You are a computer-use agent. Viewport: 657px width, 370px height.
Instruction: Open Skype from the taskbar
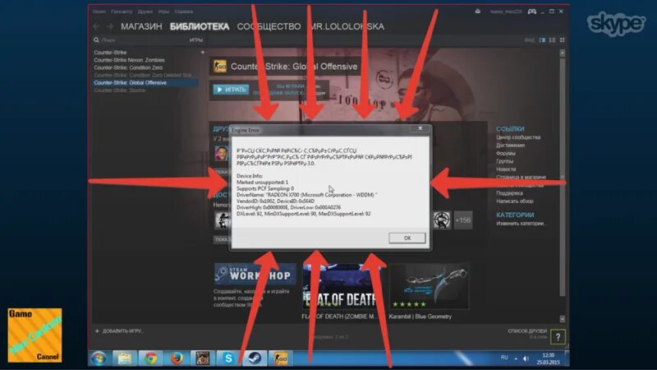[228, 359]
